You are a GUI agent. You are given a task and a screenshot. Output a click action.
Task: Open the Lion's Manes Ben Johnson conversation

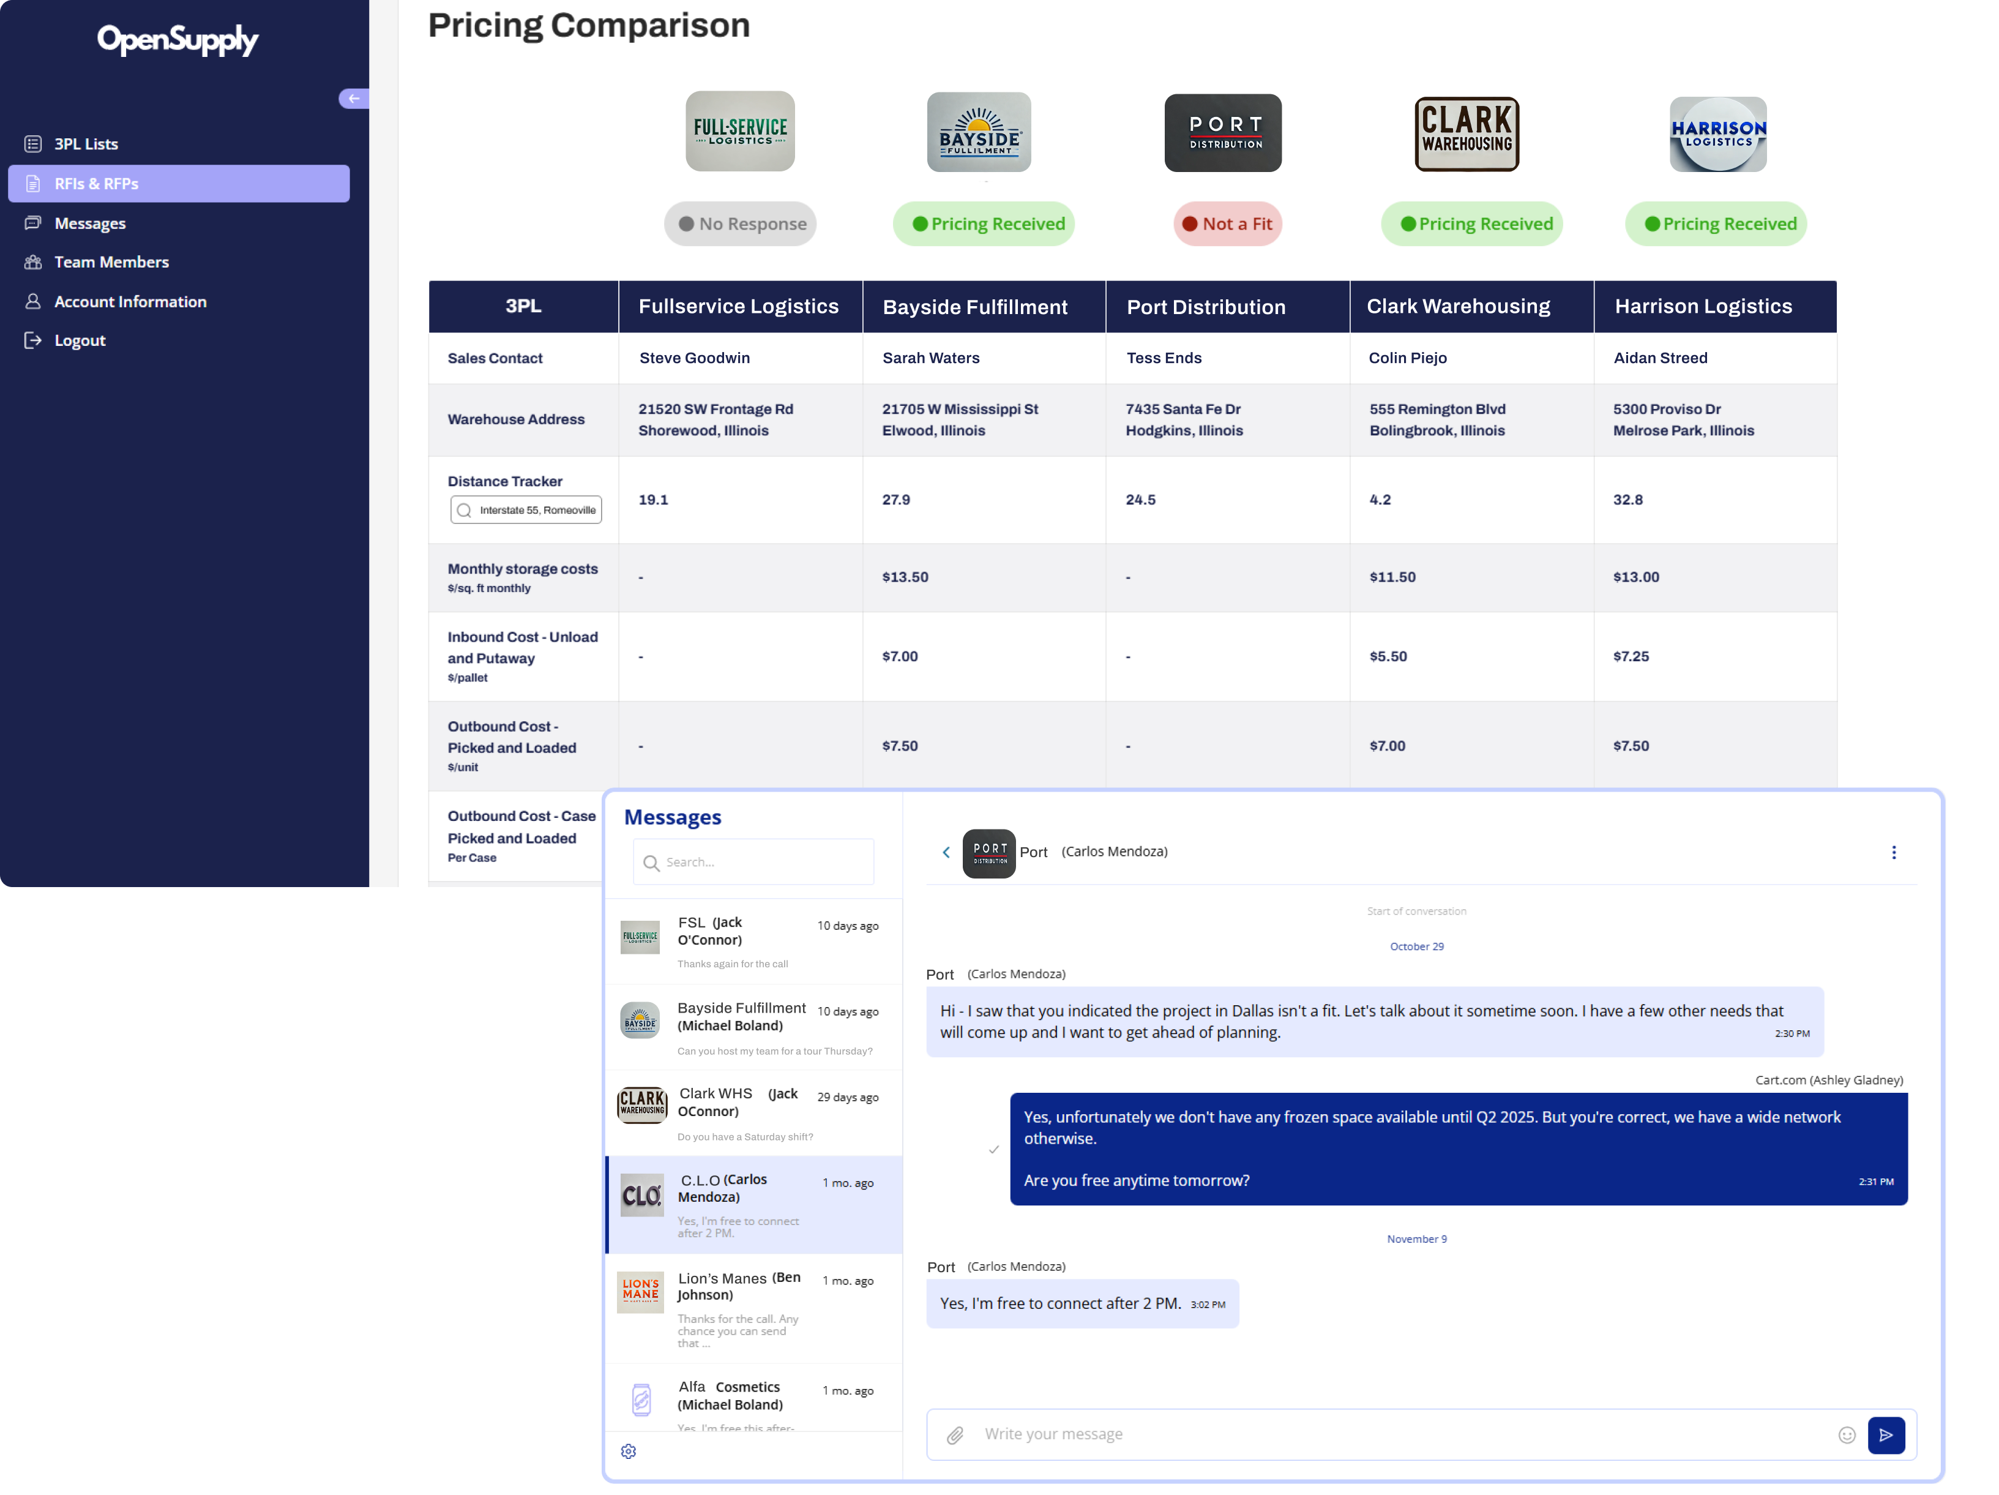click(753, 1309)
